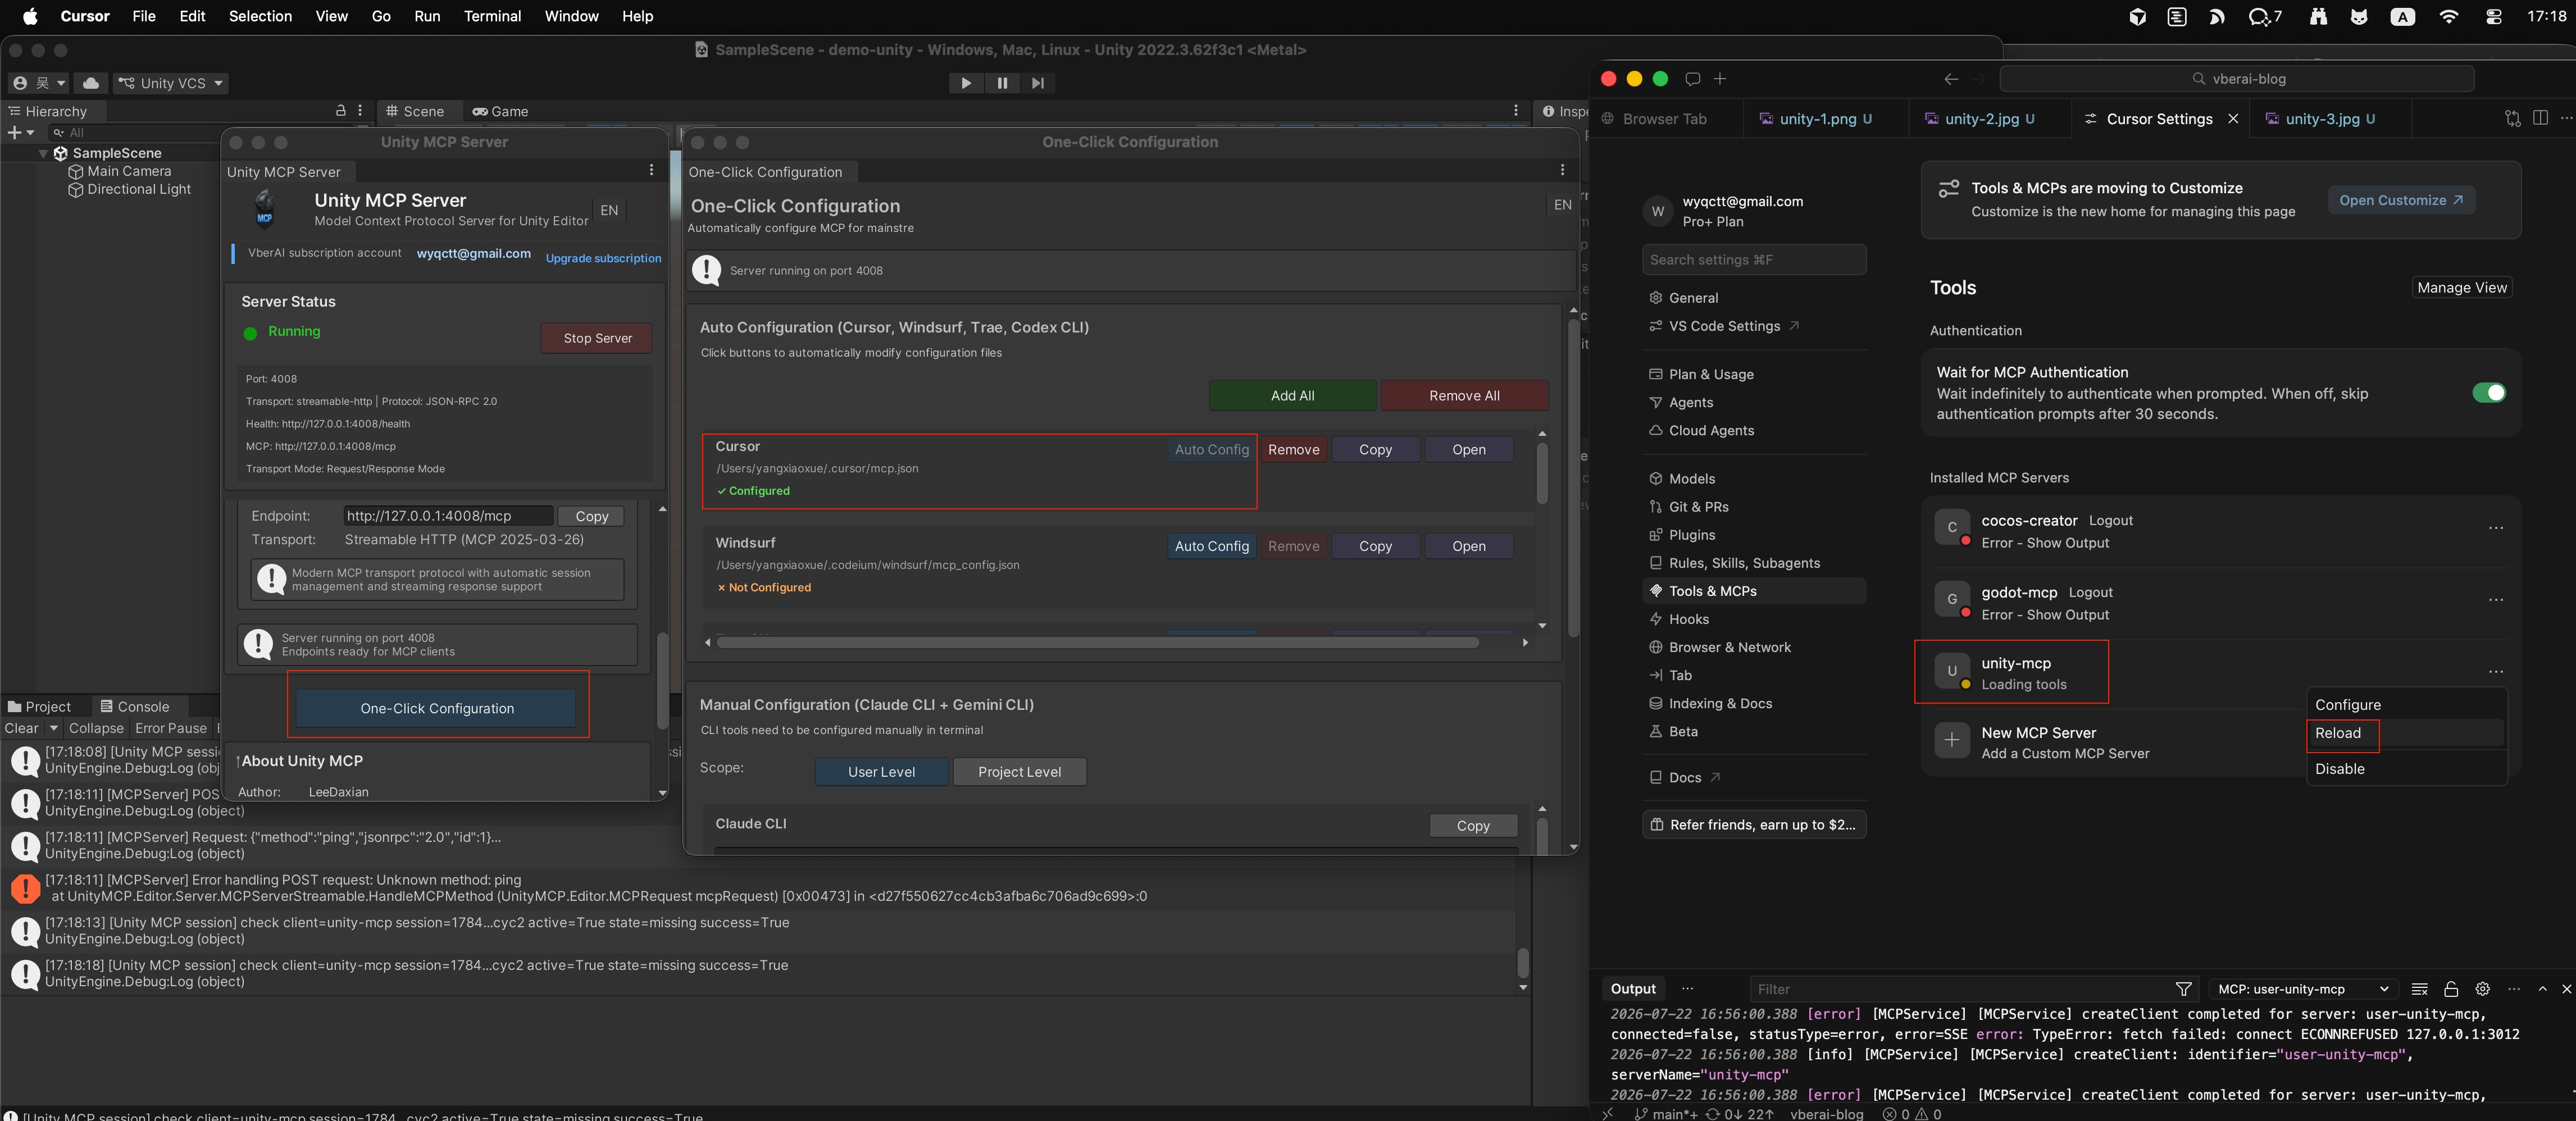Switch to Unity Game tab

500,111
